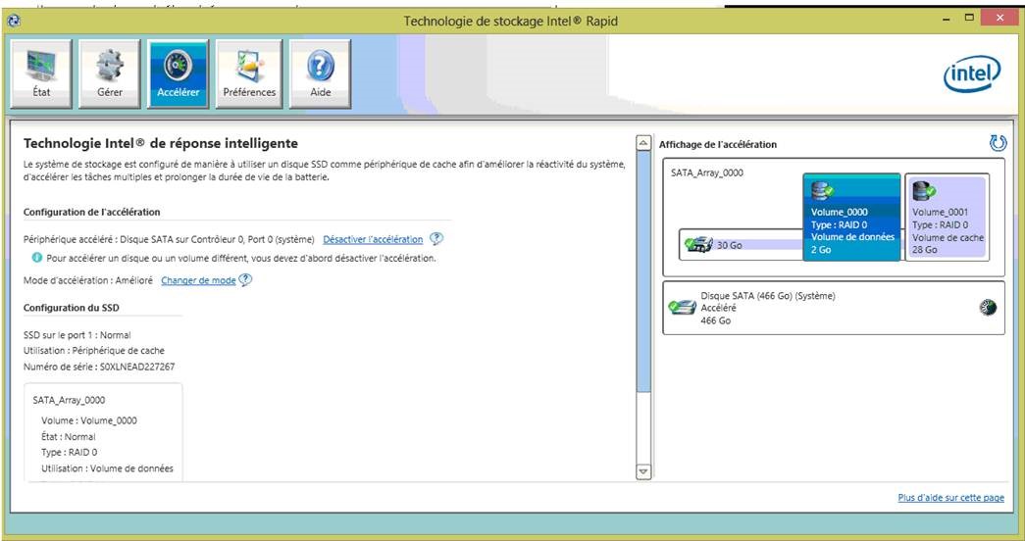Click the Volume_0001 database icon
The image size is (1025, 541).
click(x=924, y=191)
